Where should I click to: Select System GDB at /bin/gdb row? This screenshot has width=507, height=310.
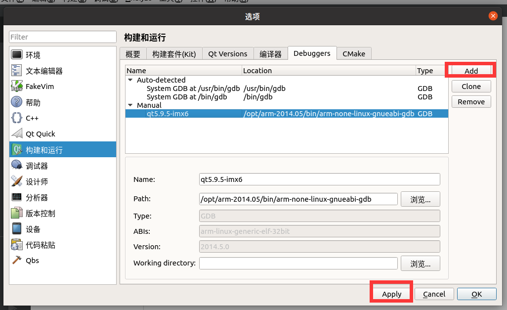[287, 97]
